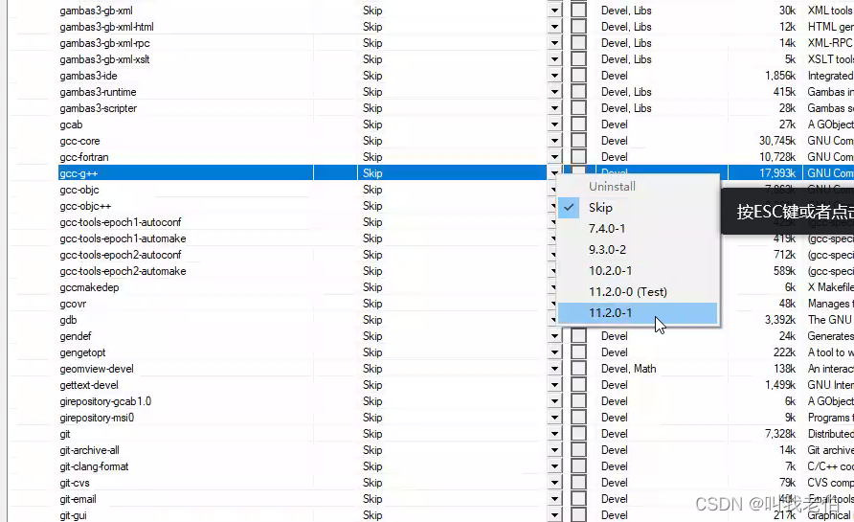Expand version dropdown for gendef
The width and height of the screenshot is (854, 522).
click(x=554, y=336)
